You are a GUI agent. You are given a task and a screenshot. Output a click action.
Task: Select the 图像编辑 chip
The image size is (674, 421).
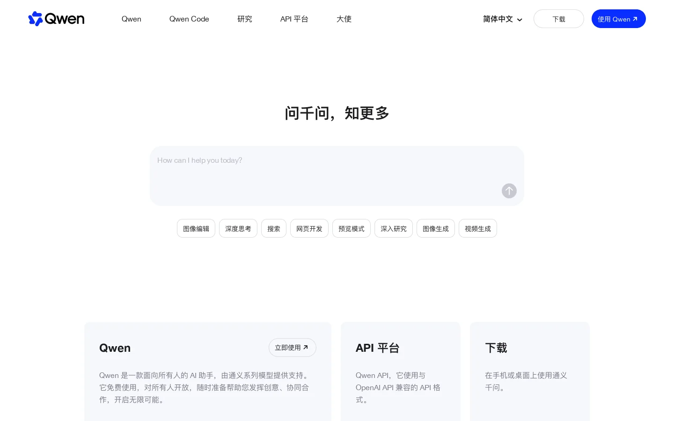(196, 228)
